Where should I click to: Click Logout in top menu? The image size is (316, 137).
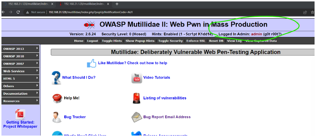point(93,41)
